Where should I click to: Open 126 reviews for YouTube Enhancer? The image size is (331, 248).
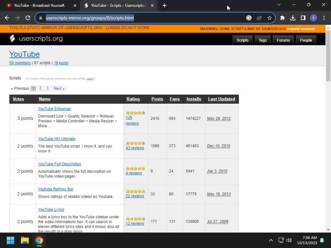[132, 120]
